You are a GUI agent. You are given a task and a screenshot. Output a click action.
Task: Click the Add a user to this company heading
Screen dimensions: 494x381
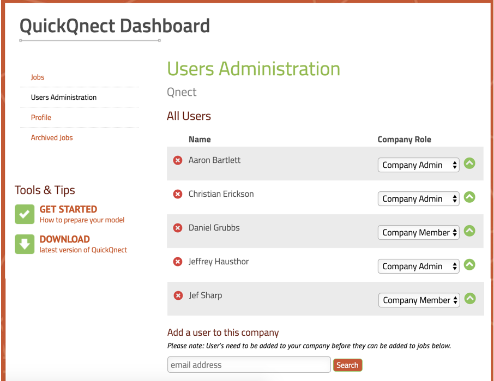[223, 332]
